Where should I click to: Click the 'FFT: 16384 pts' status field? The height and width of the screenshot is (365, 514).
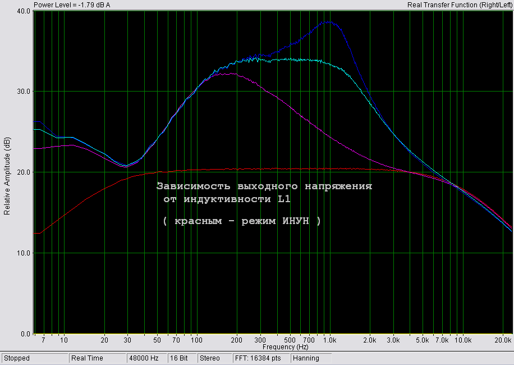pyautogui.click(x=260, y=358)
